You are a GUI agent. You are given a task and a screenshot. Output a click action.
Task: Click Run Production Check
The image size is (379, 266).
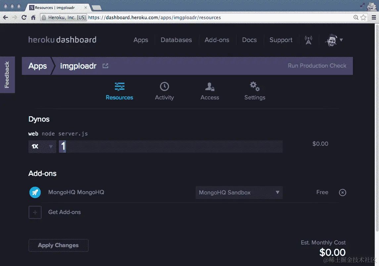[x=317, y=66]
